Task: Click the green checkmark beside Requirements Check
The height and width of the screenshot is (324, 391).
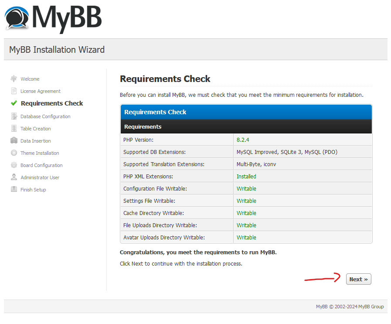Action: point(14,103)
